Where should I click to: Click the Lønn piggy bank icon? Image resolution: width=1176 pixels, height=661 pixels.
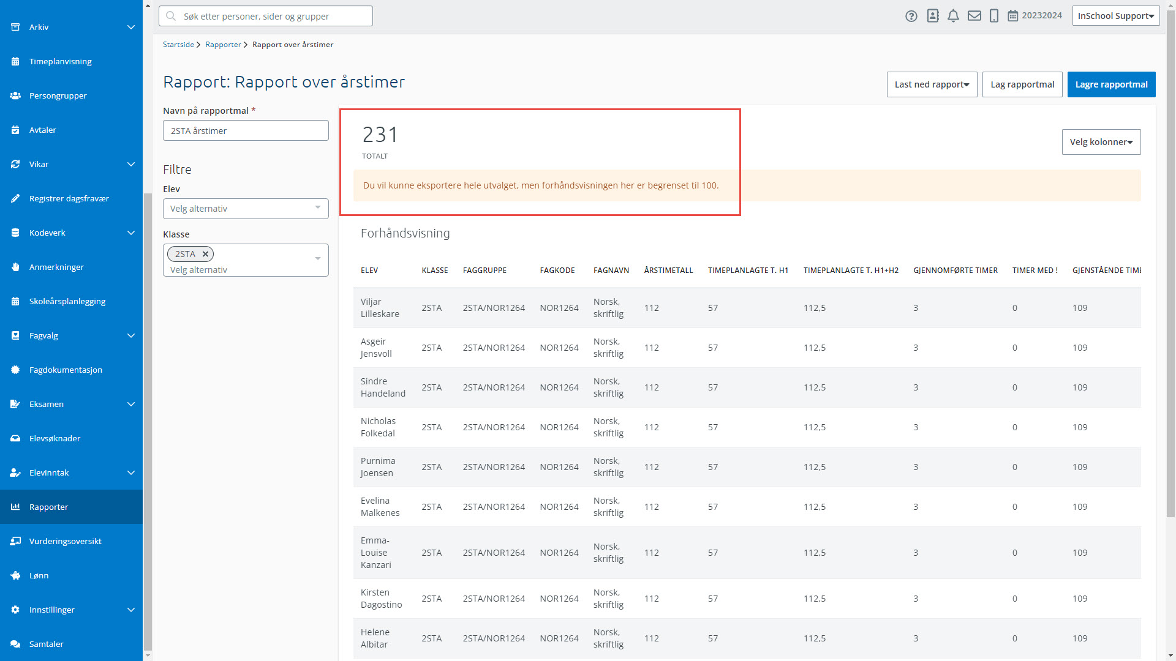pyautogui.click(x=15, y=575)
